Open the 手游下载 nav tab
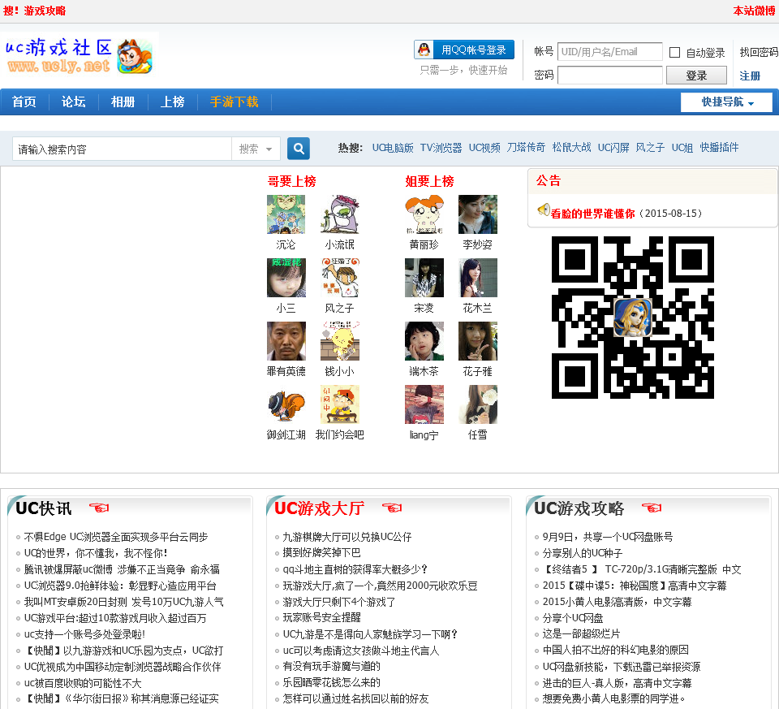The image size is (779, 709). click(x=234, y=102)
